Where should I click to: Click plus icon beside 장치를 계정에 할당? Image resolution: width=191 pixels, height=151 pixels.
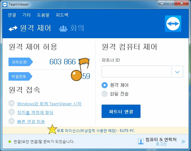pyautogui.click(x=12, y=112)
